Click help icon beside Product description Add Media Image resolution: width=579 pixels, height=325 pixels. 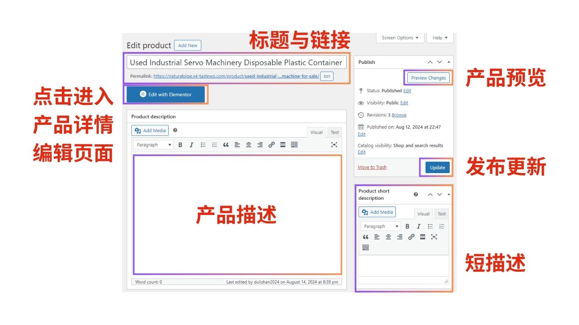click(175, 130)
